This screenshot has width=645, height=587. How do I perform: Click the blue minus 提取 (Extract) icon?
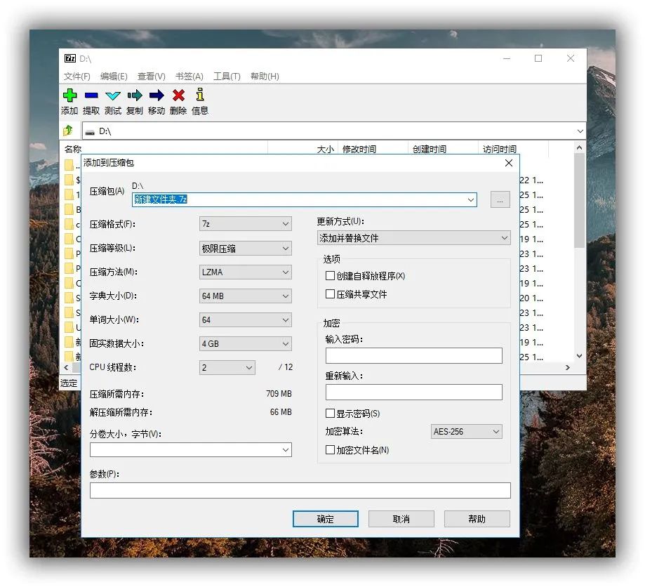[91, 95]
